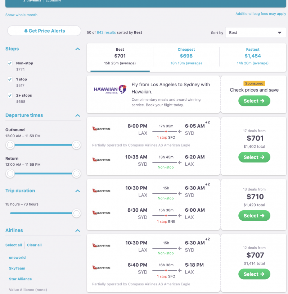This screenshot has height=294, width=288.
Task: Click Qantas logo on 8:00 PM outbound flight
Action: coord(101,129)
